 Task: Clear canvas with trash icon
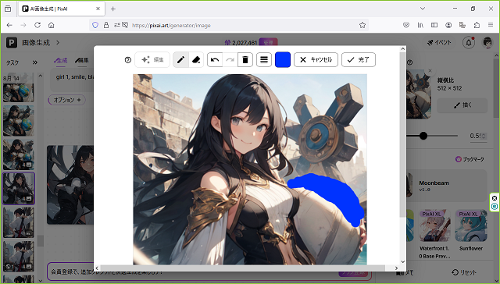point(245,60)
